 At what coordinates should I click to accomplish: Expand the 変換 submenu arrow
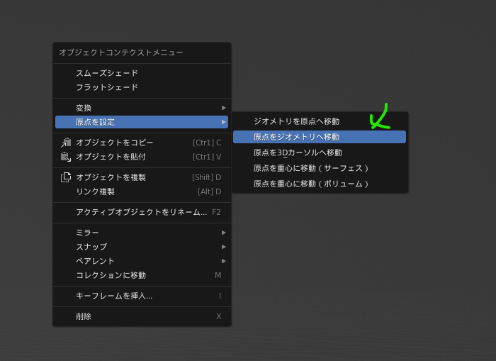224,108
